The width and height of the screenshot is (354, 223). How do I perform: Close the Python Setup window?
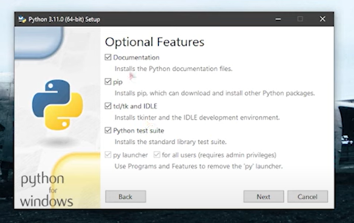323,19
